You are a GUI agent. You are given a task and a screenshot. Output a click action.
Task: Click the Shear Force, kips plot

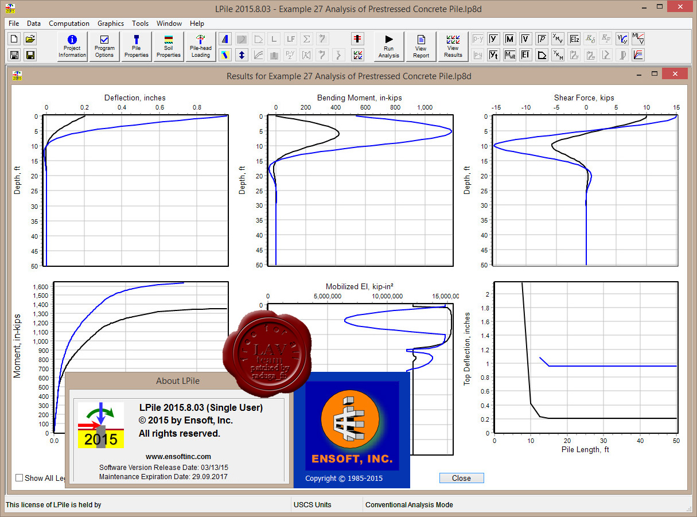585,190
